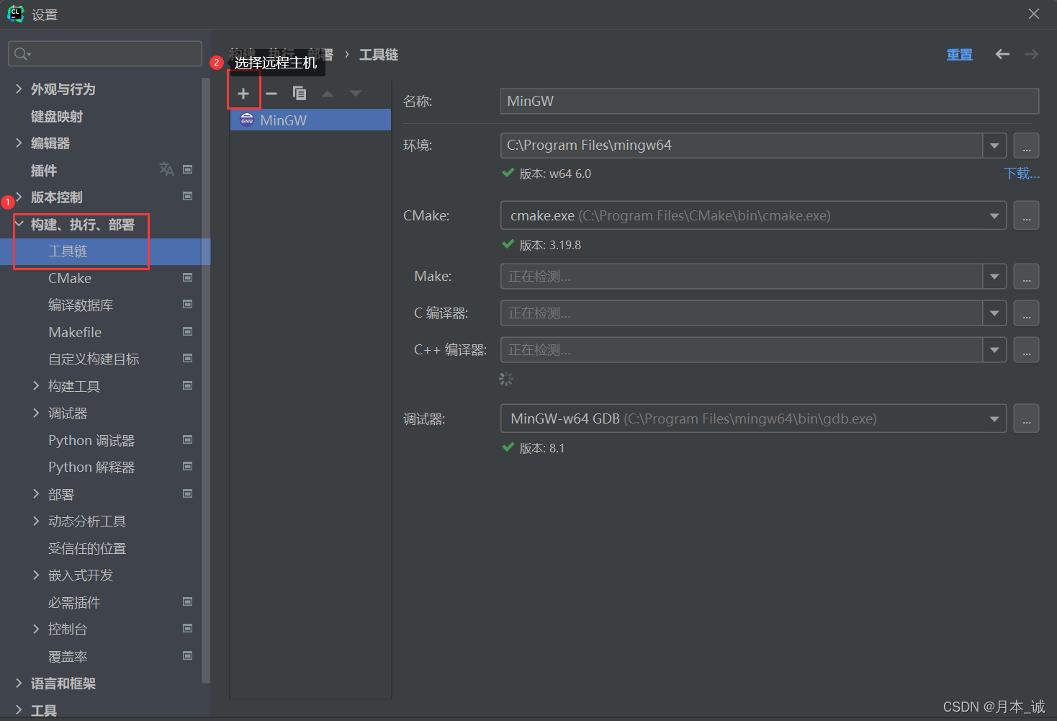This screenshot has width=1057, height=721.
Task: Click the project-level icon beside 插件
Action: [x=188, y=169]
